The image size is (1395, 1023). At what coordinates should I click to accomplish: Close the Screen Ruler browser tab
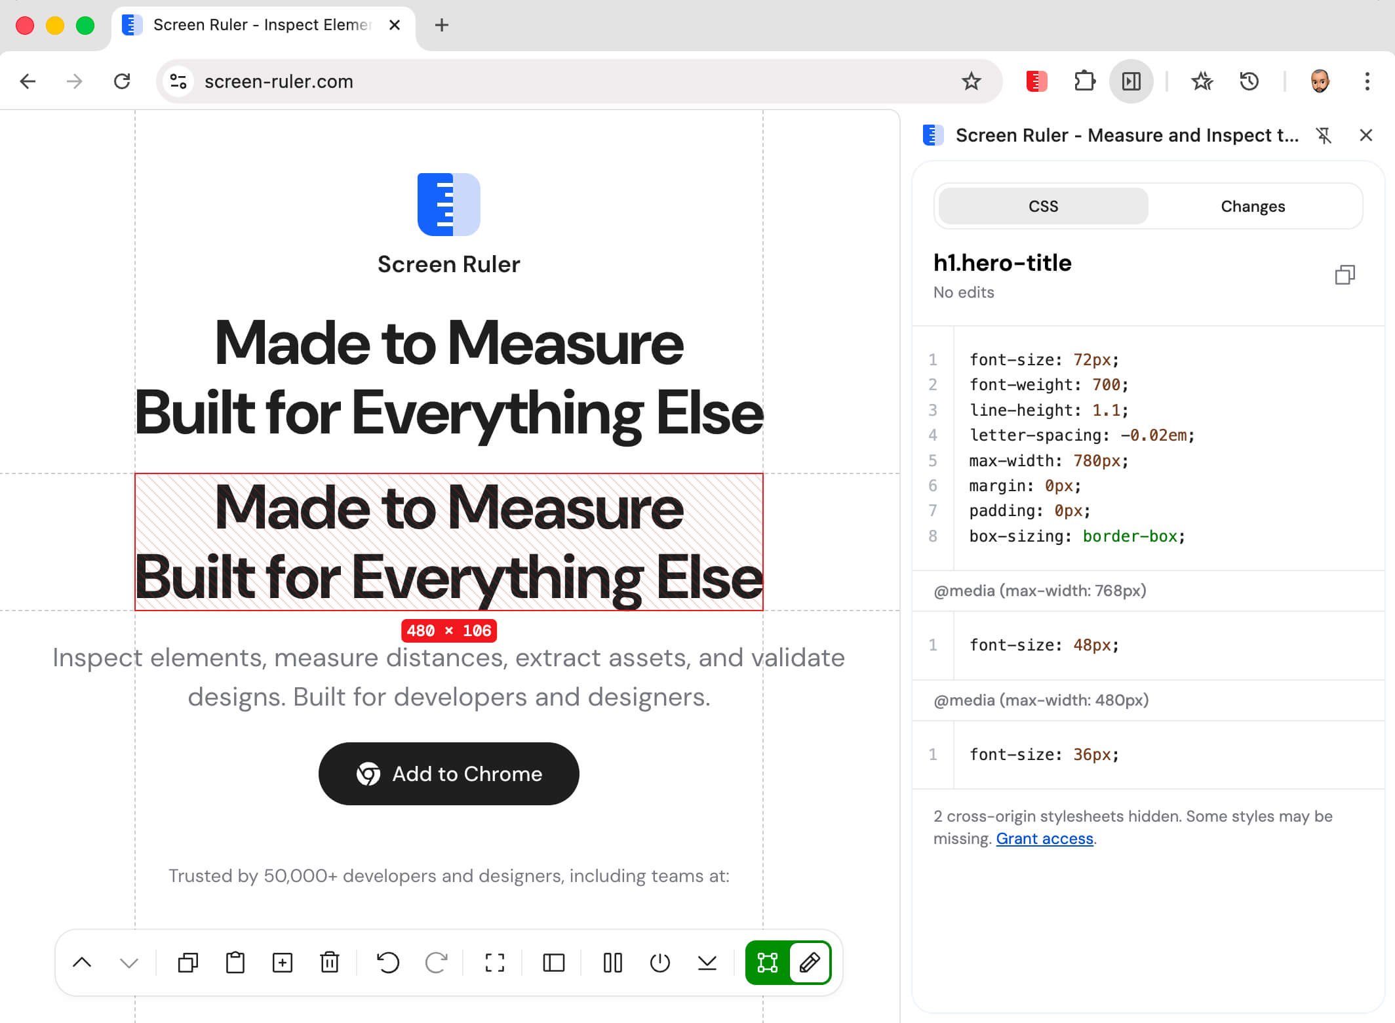(x=395, y=25)
